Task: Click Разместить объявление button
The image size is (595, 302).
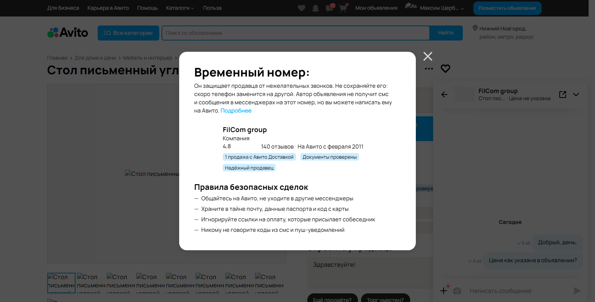Action: coord(507,8)
